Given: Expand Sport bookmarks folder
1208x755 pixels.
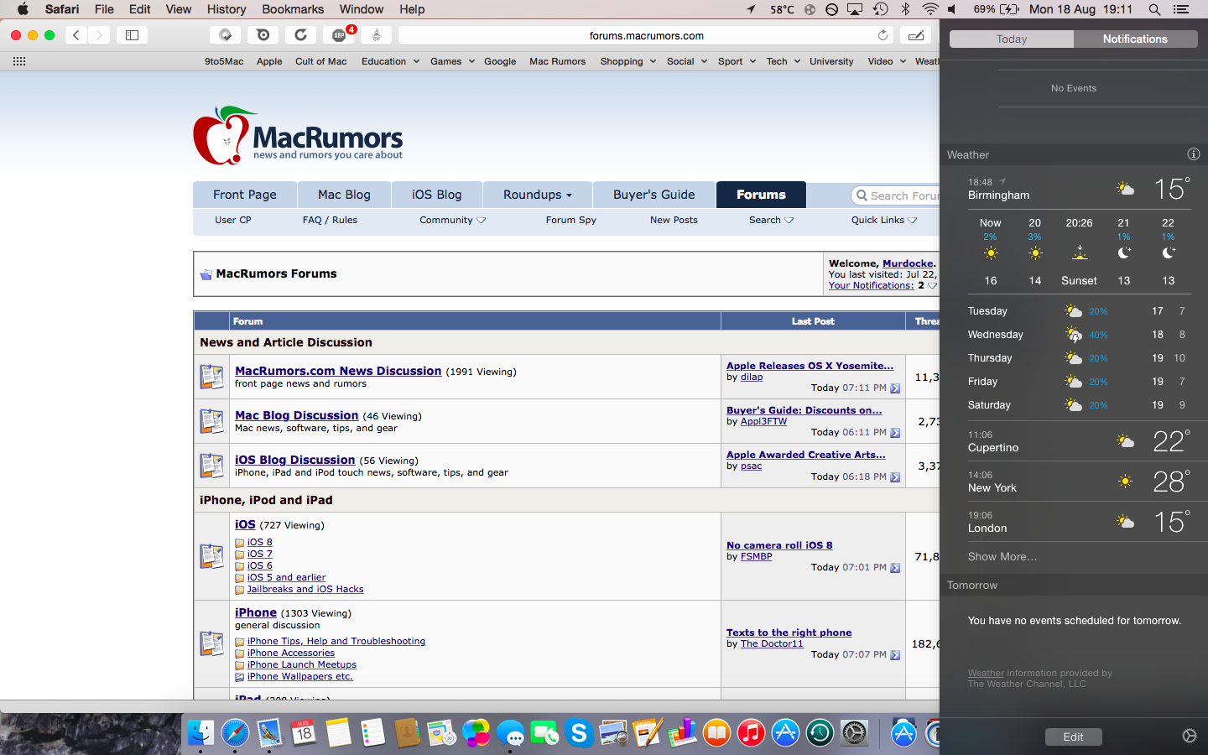Looking at the screenshot, I should click(x=737, y=61).
